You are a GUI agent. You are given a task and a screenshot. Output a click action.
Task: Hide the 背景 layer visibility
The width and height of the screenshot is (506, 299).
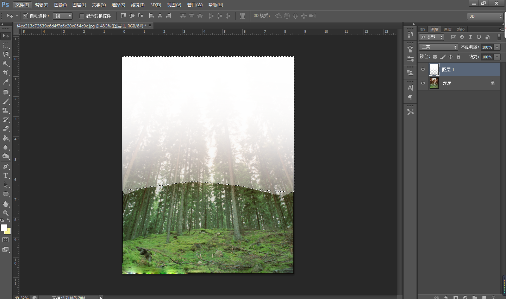point(423,83)
